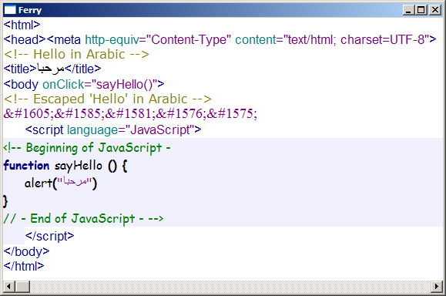The image size is (446, 296).
Task: Click the "Content-Type" attribute value
Action: [x=188, y=39]
